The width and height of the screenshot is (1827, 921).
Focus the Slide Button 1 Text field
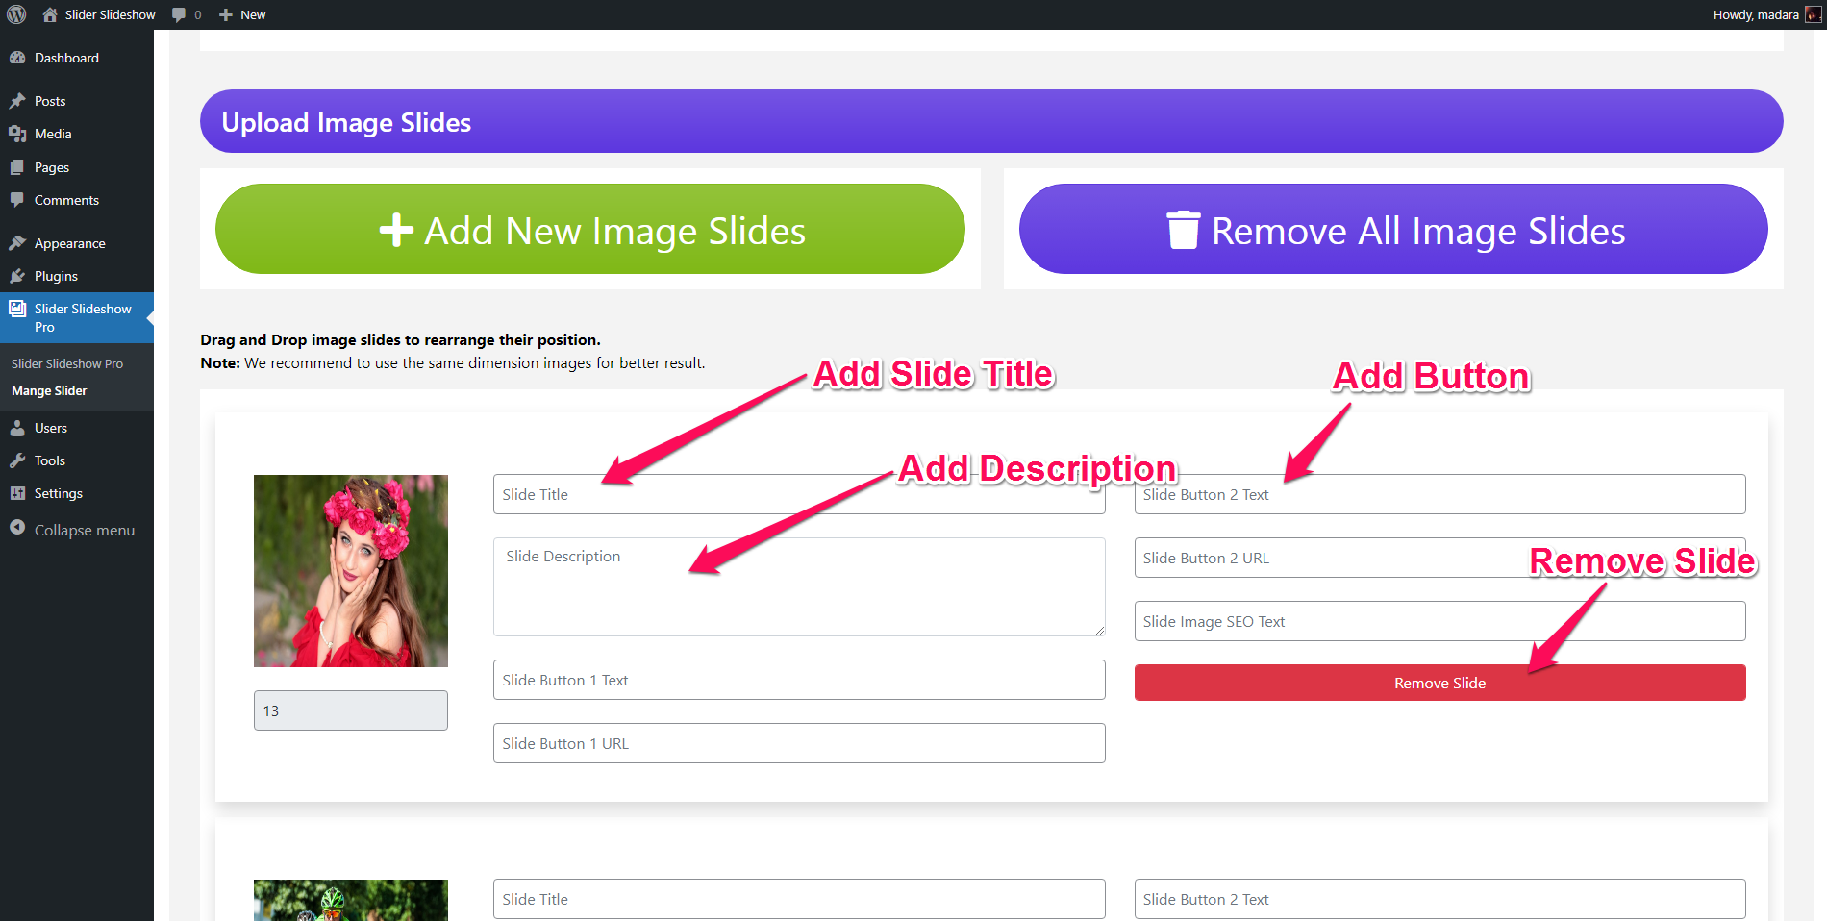(x=799, y=680)
